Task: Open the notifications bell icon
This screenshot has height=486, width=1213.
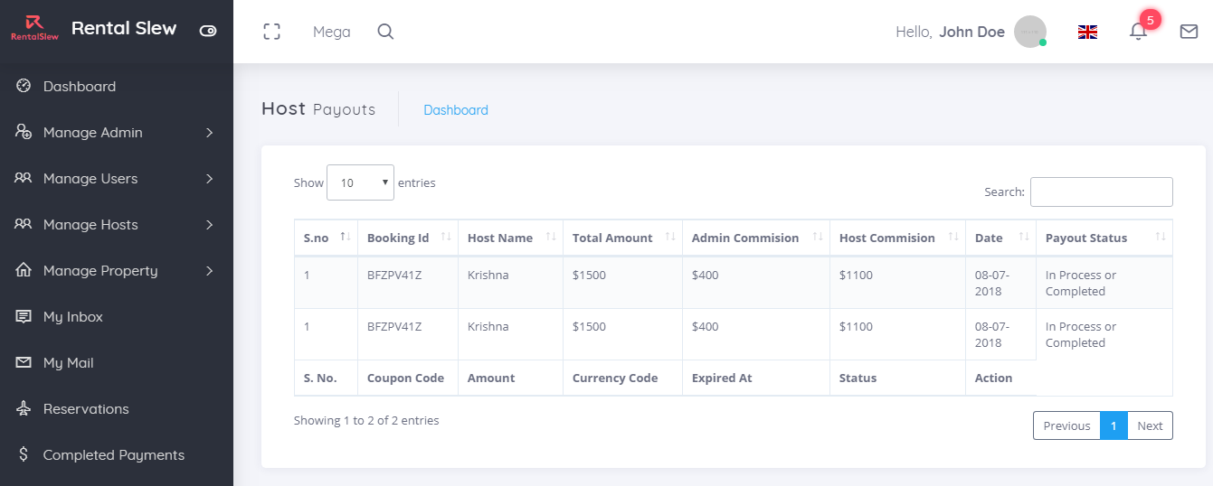Action: 1138,32
